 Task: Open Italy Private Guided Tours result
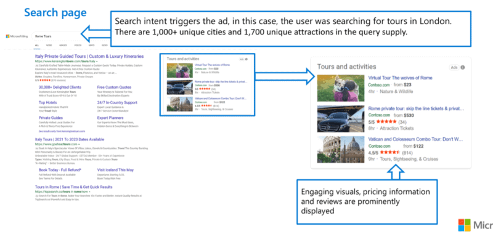click(89, 57)
